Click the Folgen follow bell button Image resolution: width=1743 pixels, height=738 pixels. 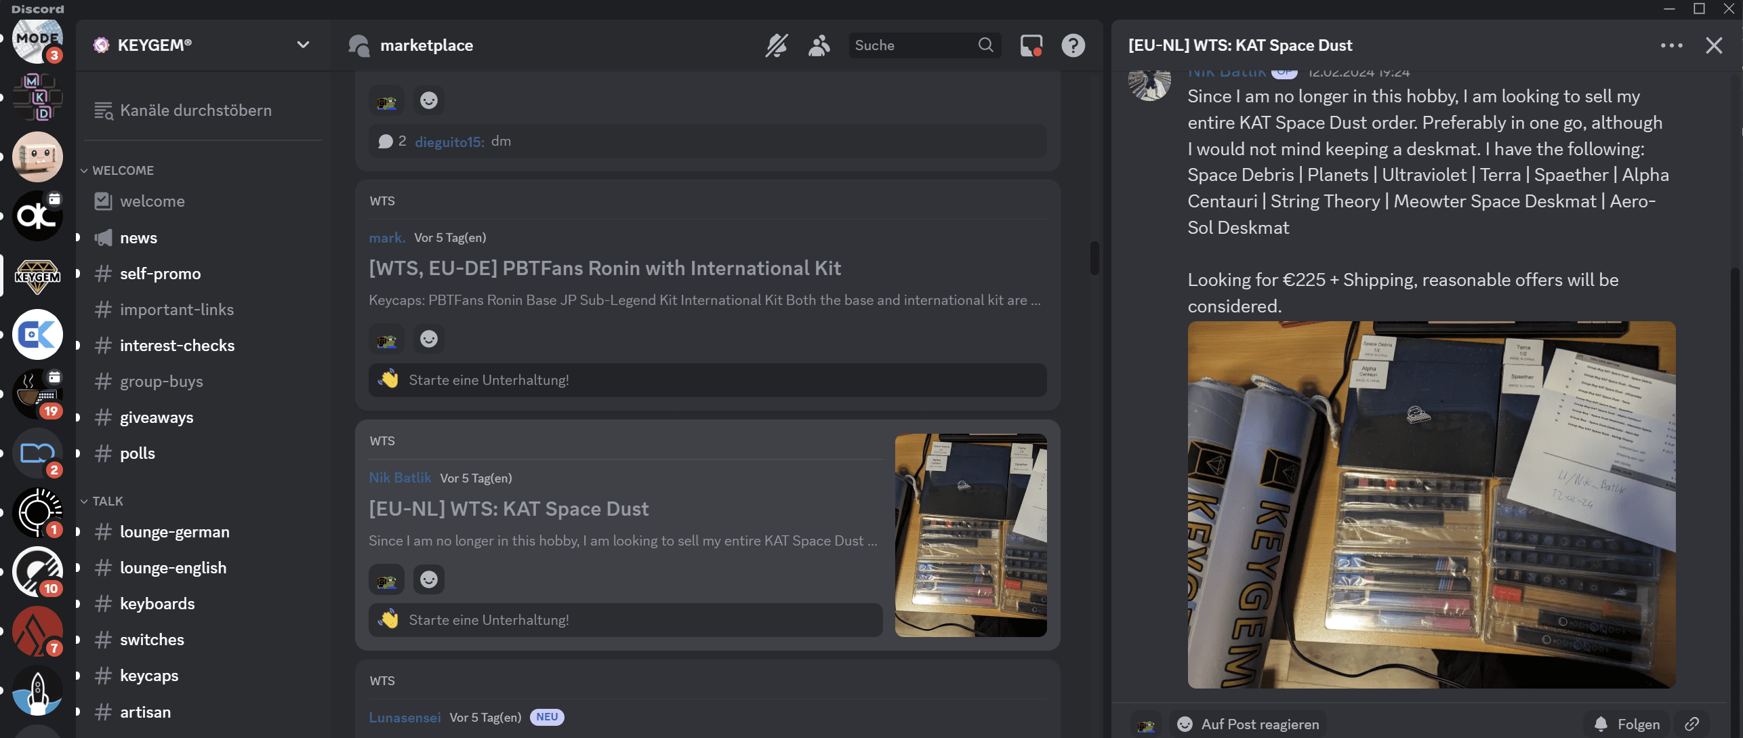pos(1627,724)
